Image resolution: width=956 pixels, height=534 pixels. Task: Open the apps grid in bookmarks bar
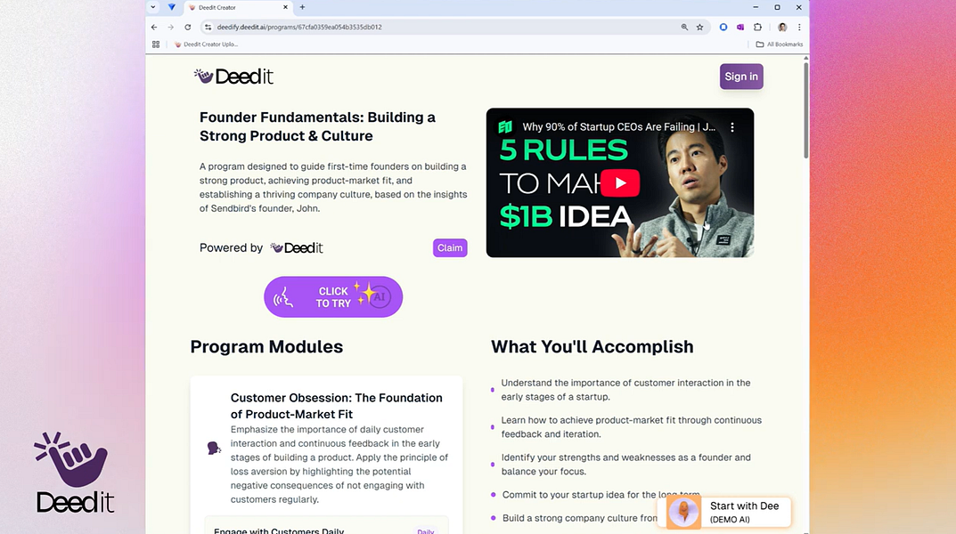156,44
